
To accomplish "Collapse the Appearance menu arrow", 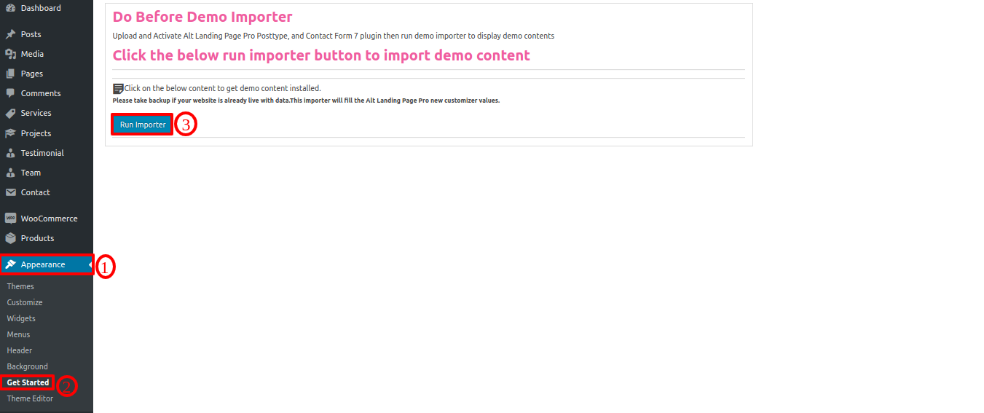I will point(90,264).
